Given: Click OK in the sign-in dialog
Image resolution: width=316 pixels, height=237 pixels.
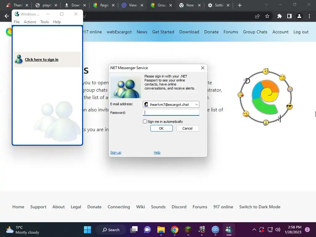Looking at the screenshot, I should (x=161, y=128).
